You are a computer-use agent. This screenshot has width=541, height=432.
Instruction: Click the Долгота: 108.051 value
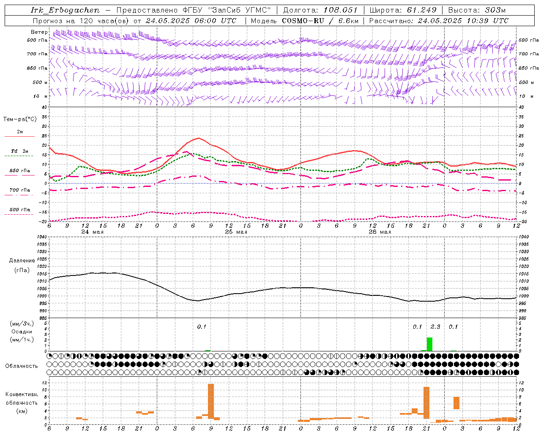320,10
